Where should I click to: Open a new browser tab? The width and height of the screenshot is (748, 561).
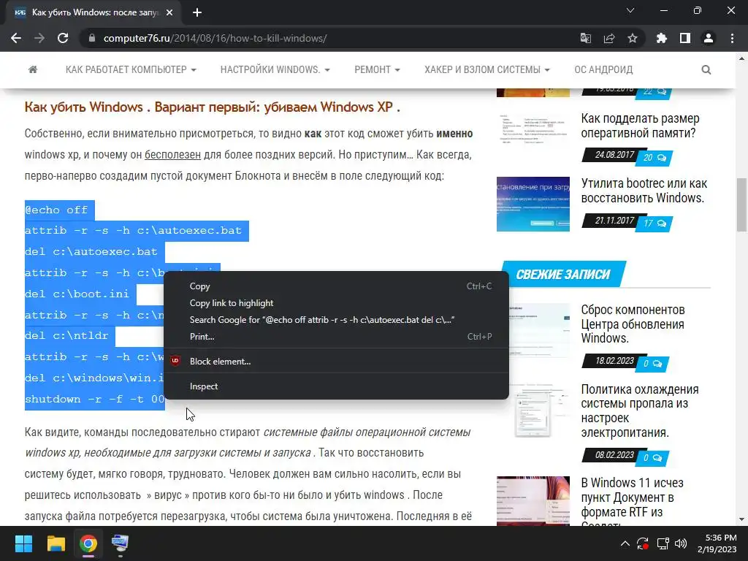[x=197, y=12]
